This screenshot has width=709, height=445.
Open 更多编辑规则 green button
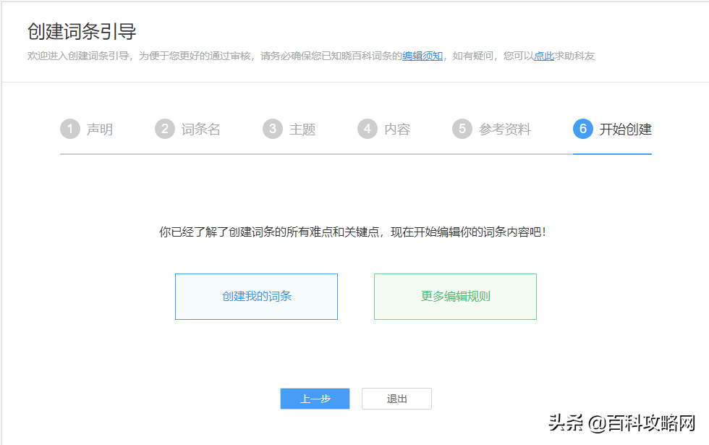455,297
